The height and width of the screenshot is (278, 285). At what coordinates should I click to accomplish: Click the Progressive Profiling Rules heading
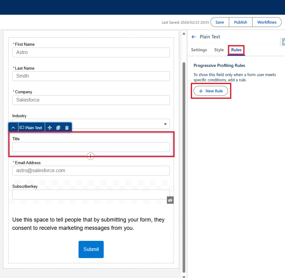click(219, 65)
